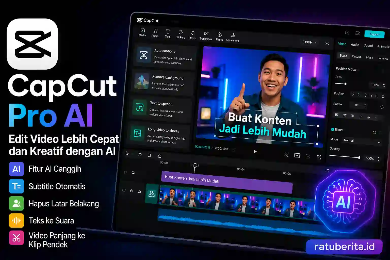Click the Remove background title
The height and width of the screenshot is (260, 390).
[168, 77]
